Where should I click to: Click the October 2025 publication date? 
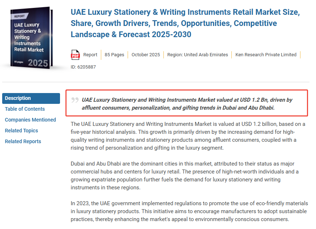point(146,55)
